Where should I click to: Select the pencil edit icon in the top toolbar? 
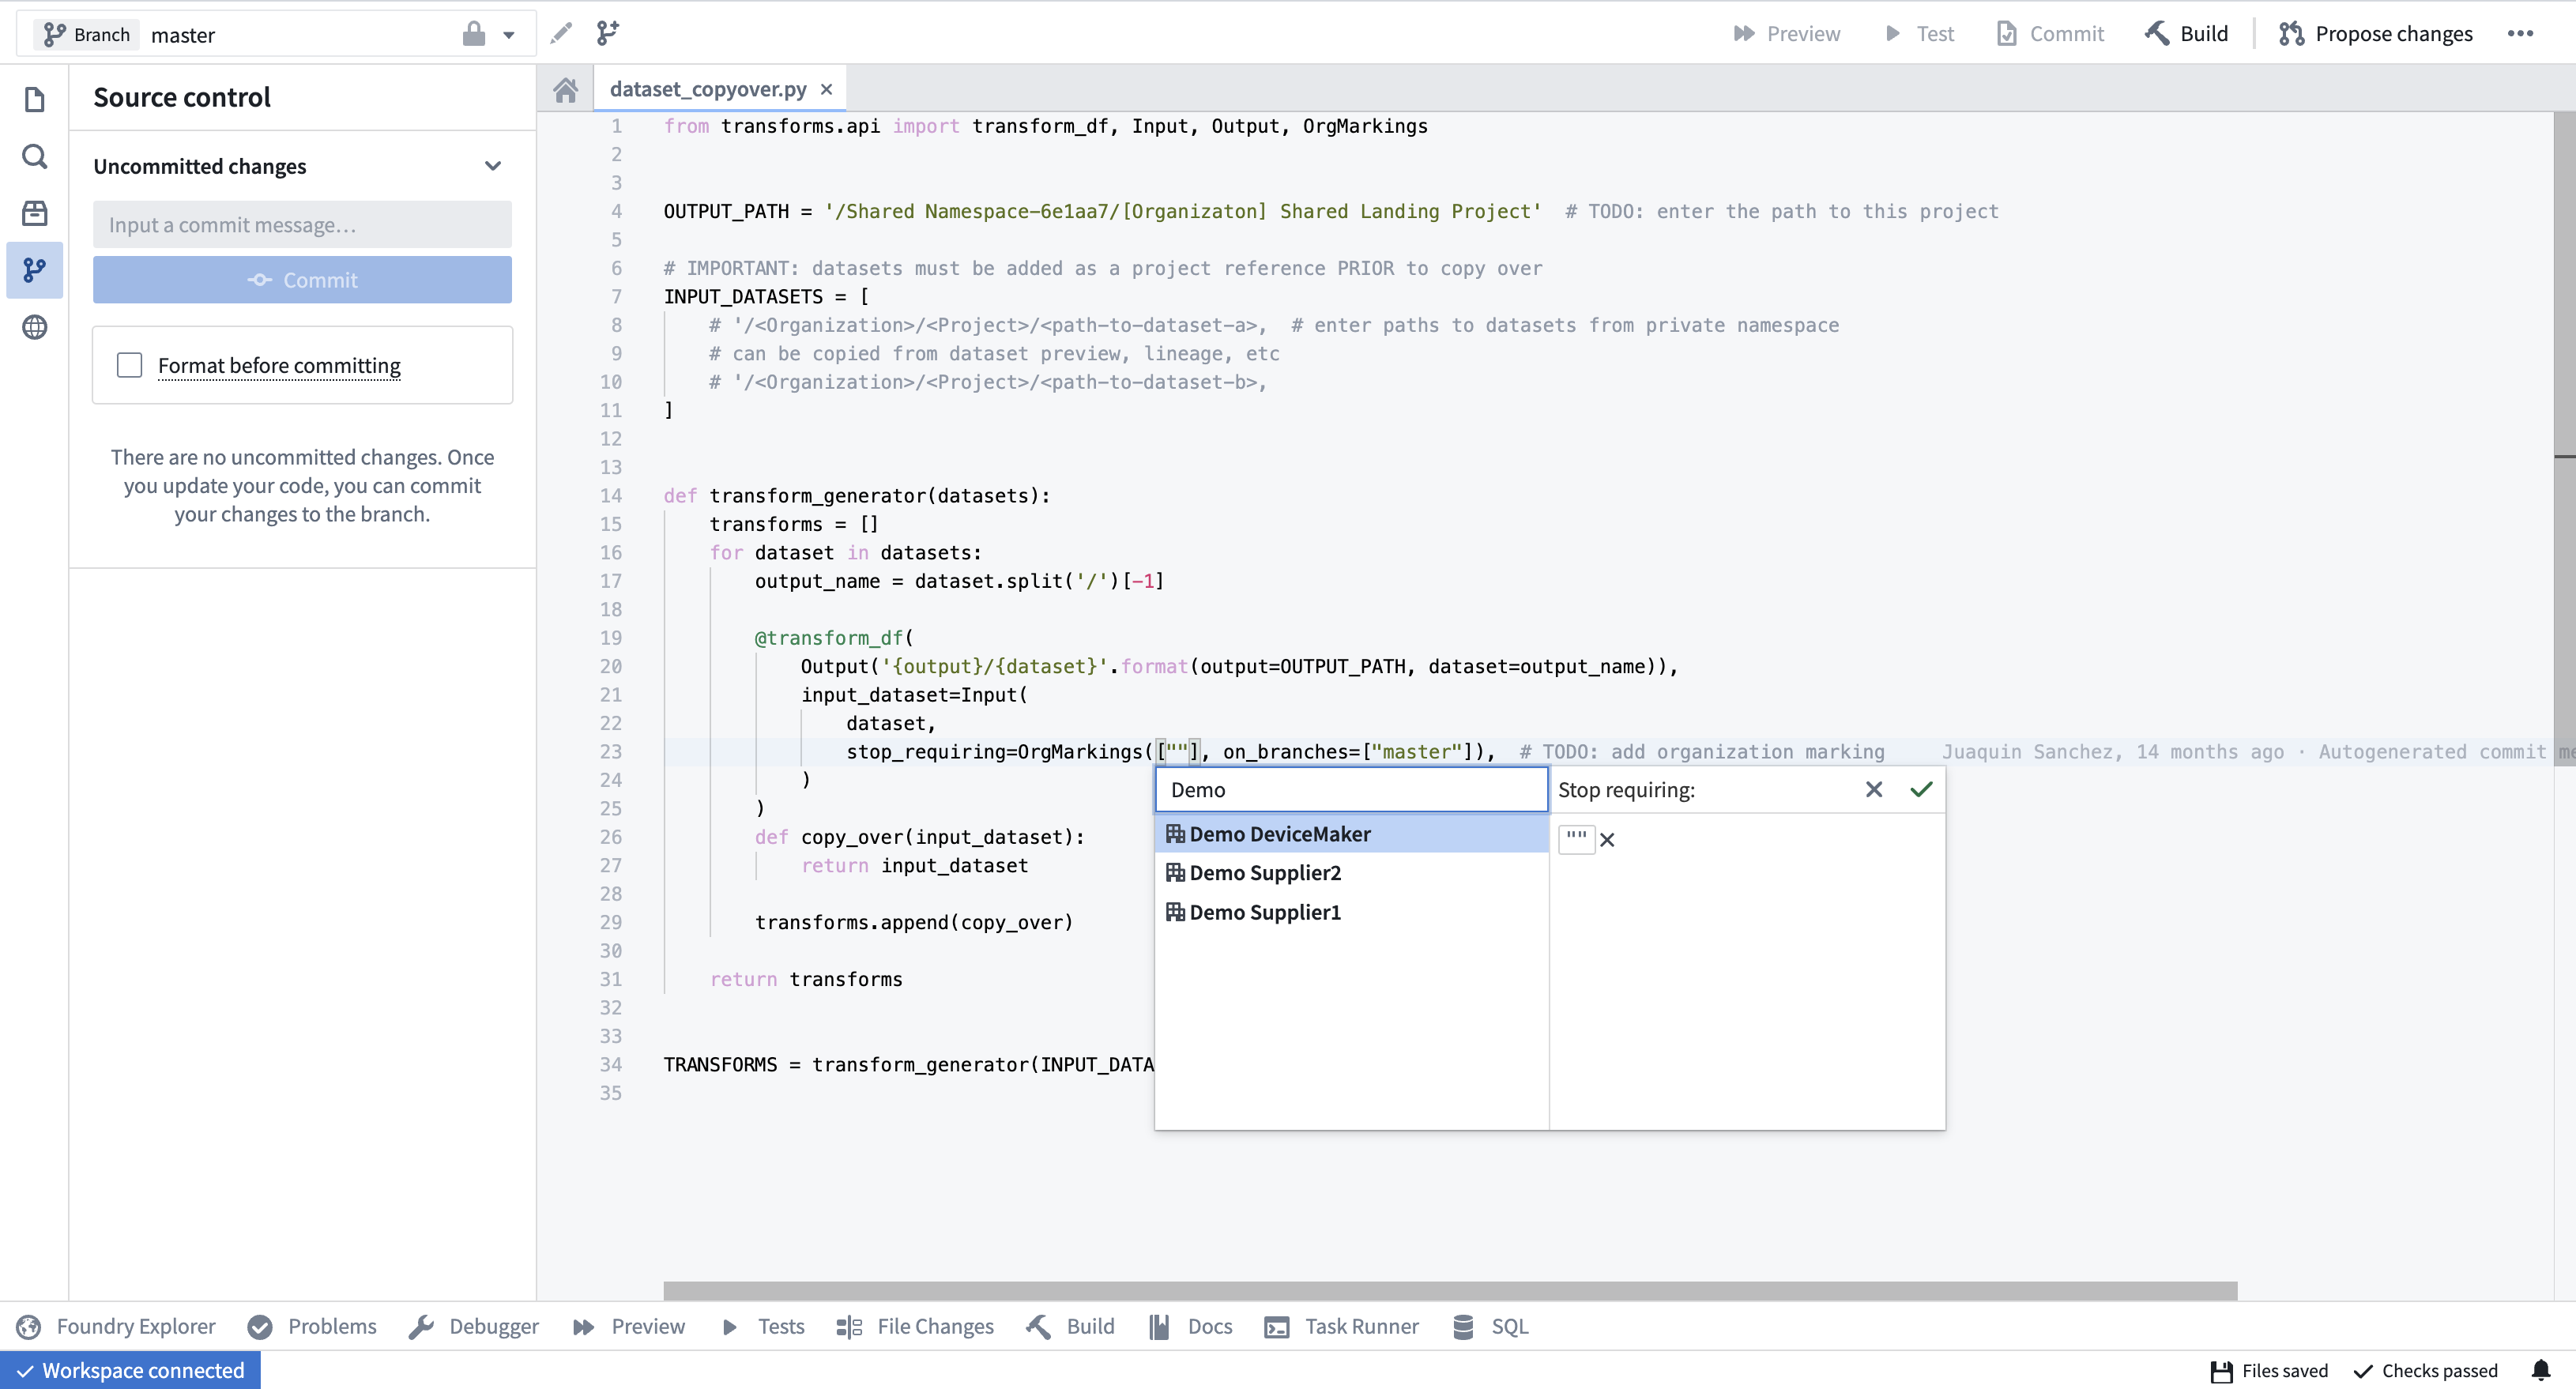pos(562,32)
